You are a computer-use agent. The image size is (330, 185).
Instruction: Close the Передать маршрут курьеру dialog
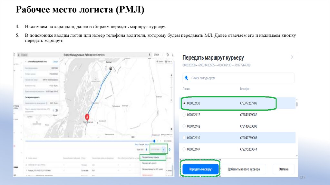(292, 57)
